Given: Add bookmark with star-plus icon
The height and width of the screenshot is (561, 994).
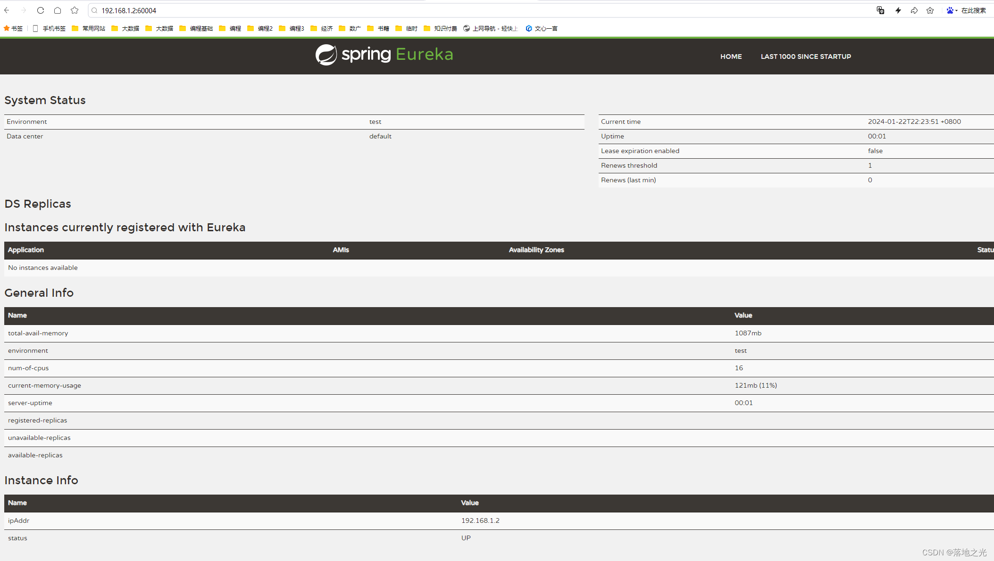Looking at the screenshot, I should click(930, 10).
